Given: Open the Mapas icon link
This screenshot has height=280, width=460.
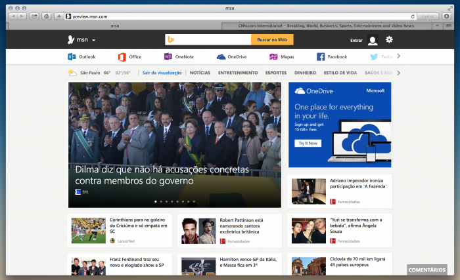Looking at the screenshot, I should (x=273, y=57).
